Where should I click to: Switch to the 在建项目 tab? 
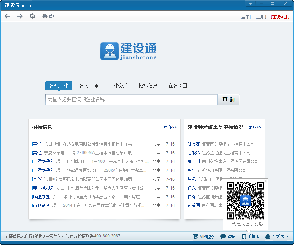[178, 86]
